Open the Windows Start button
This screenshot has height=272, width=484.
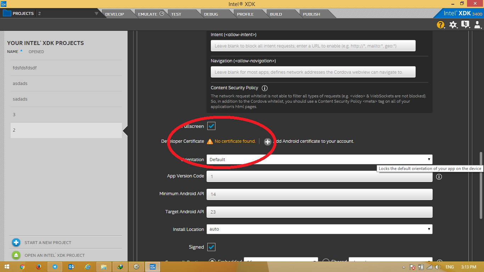pyautogui.click(x=7, y=267)
